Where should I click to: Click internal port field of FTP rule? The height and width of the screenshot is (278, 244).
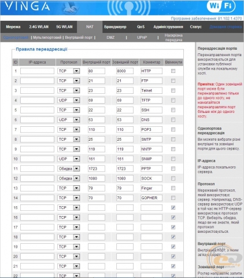[x=97, y=81]
